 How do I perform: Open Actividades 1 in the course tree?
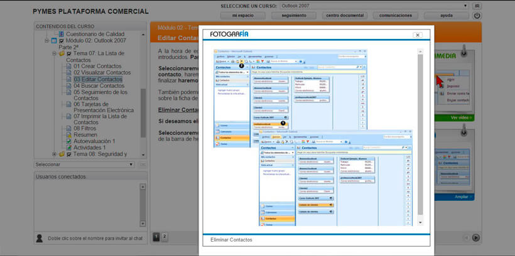point(89,147)
